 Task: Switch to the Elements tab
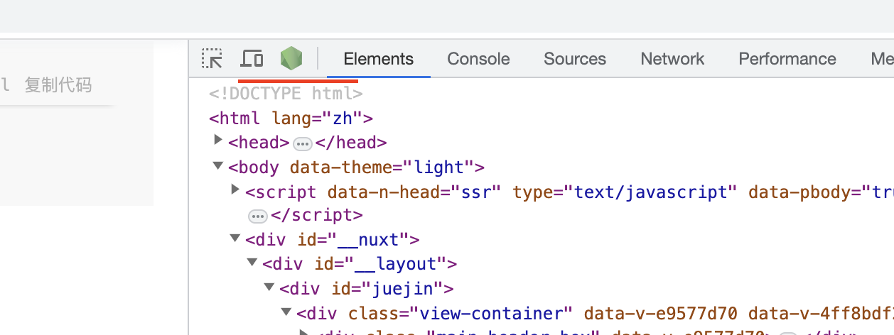[378, 59]
